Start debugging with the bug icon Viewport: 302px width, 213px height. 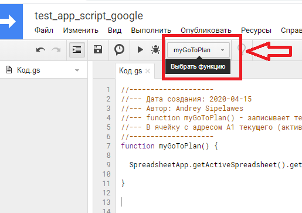coord(155,50)
